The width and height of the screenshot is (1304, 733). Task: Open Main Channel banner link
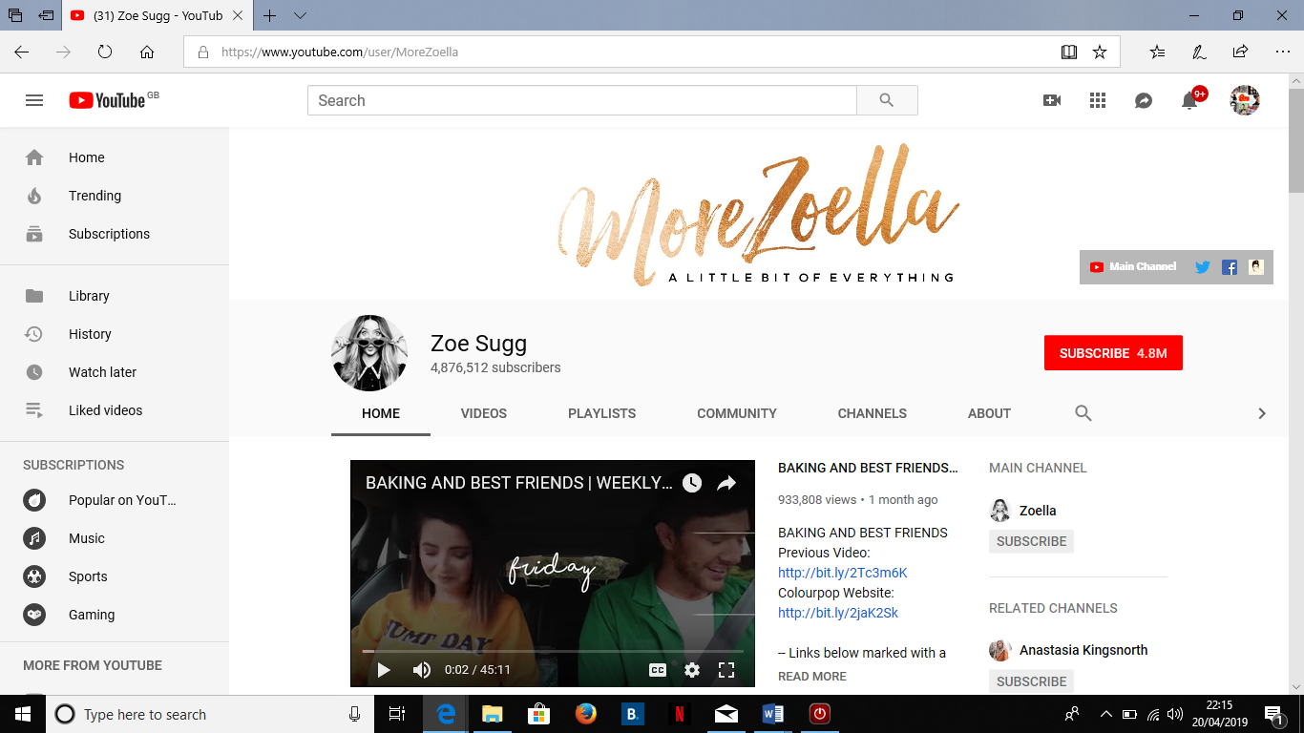(x=1133, y=267)
